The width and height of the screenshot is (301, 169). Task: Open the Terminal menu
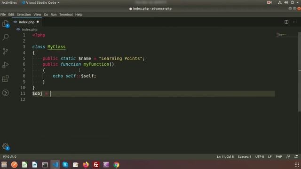[66, 15]
